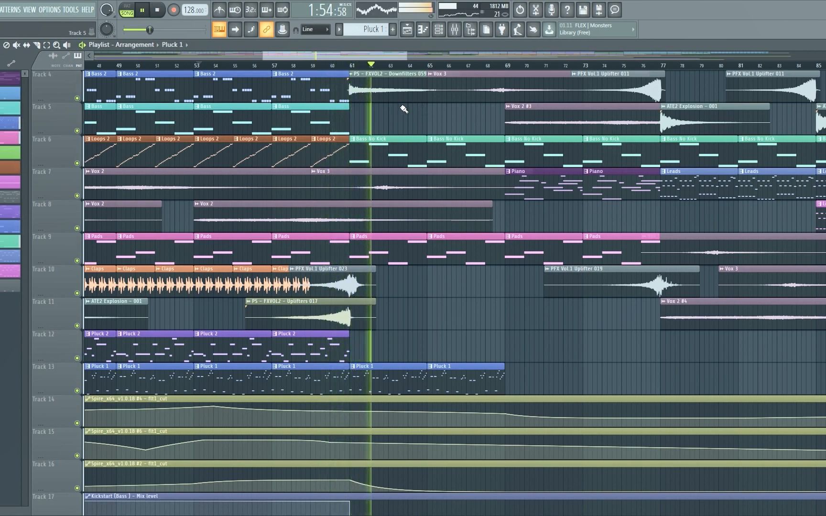This screenshot has height=516, width=826.
Task: Open pattern selector arrow before Pluck 1
Action: (x=339, y=30)
